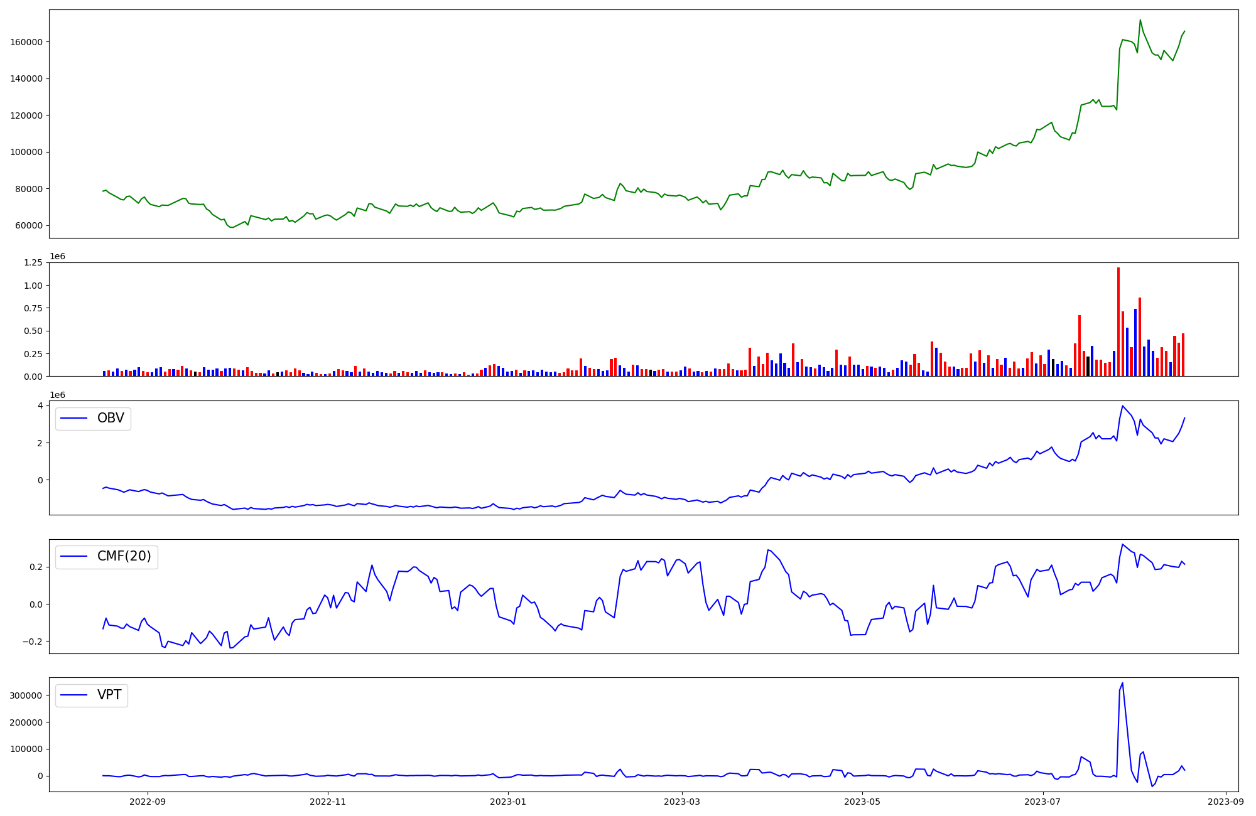1256x816 pixels.
Task: Click the 300000 tick on VPT axis
Action: (26, 695)
